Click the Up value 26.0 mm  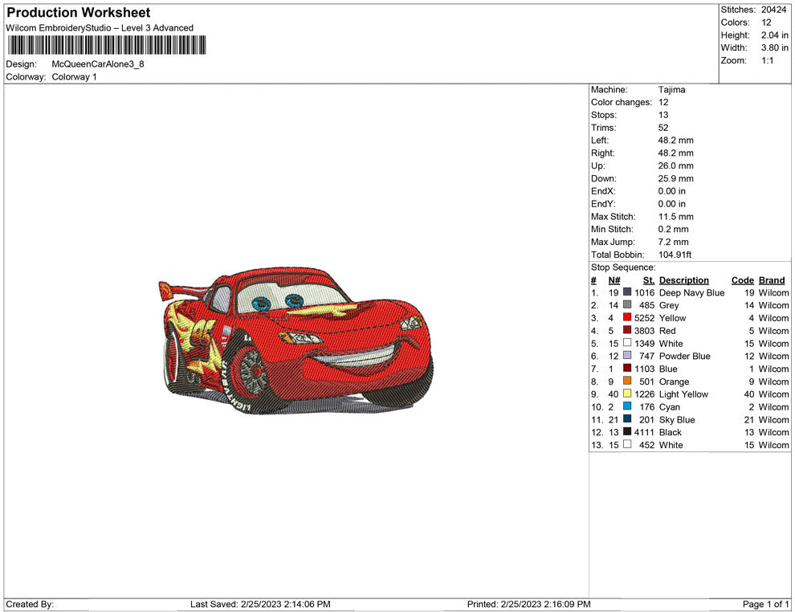676,165
